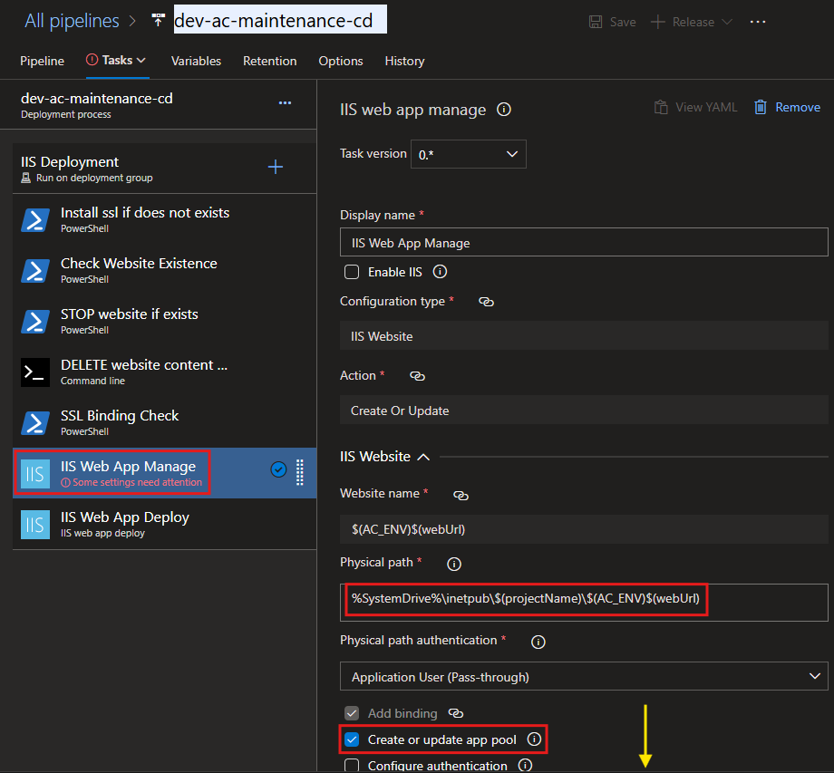The height and width of the screenshot is (773, 834).
Task: Show Physical path info tooltip
Action: click(x=453, y=564)
